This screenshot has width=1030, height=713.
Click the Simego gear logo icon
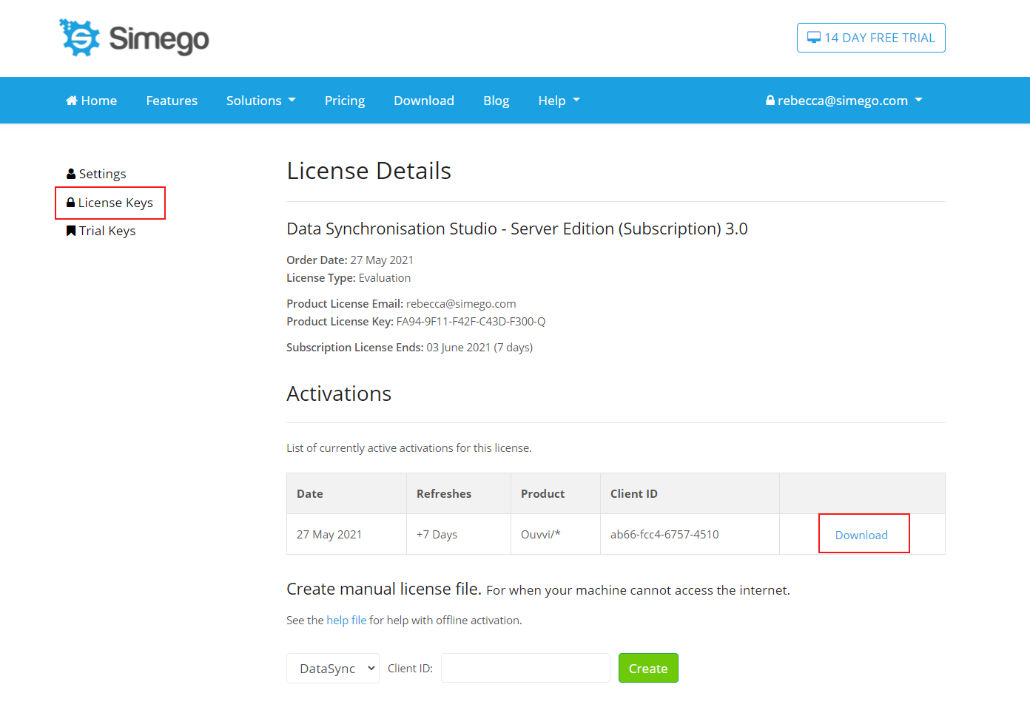coord(79,38)
